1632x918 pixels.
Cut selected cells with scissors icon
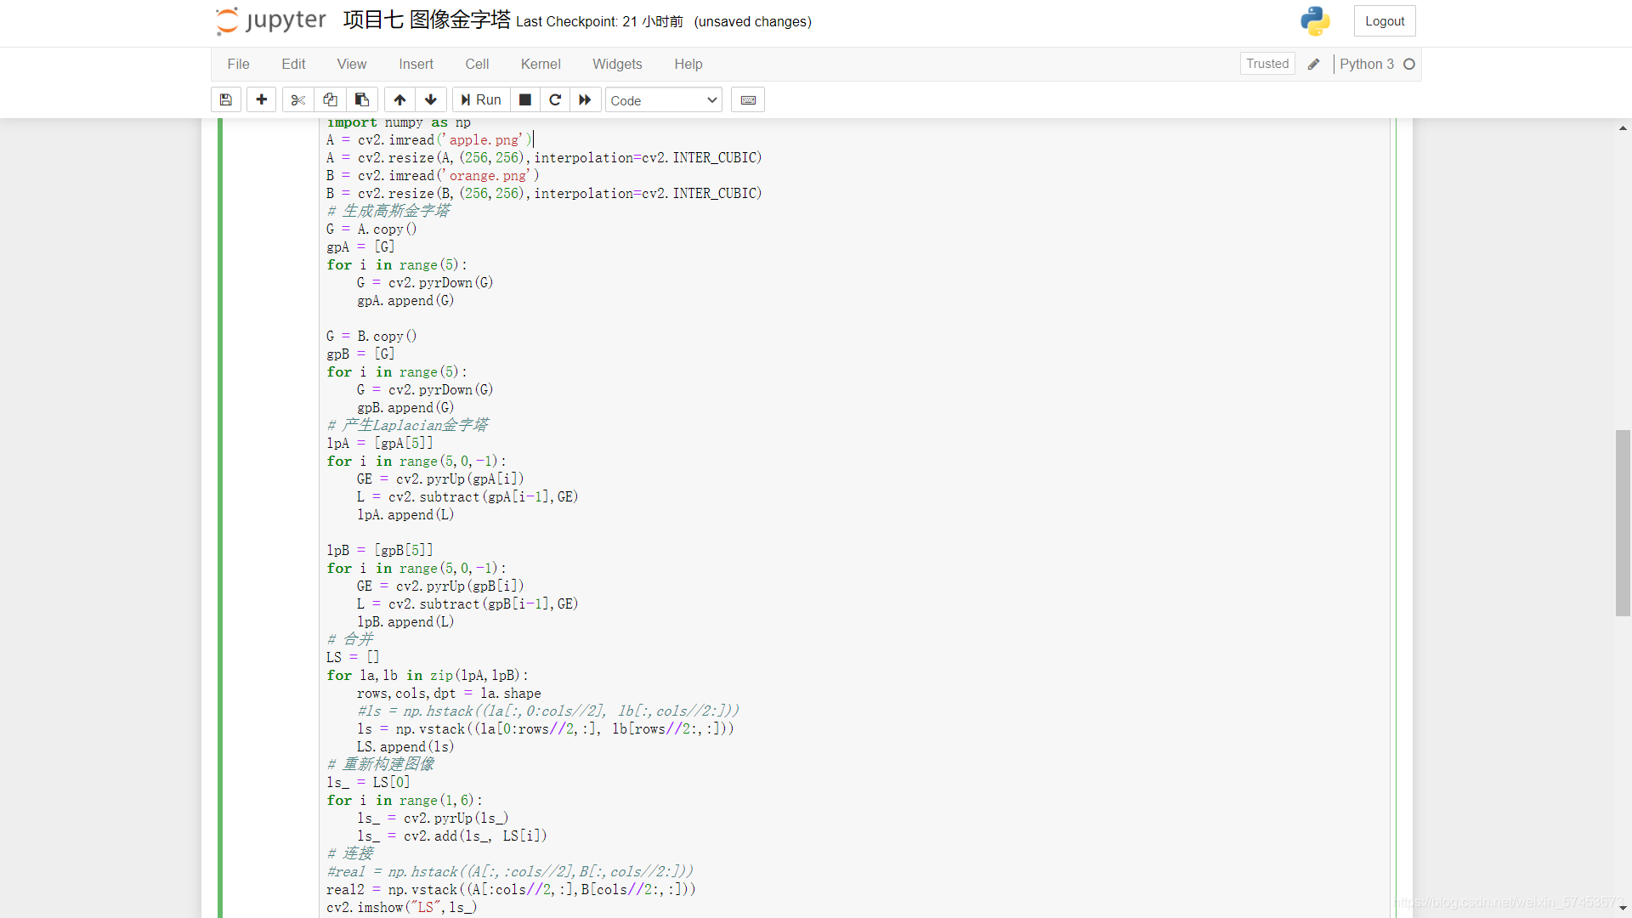coord(297,100)
